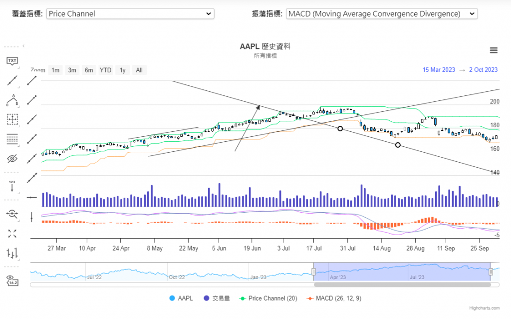Screen dimensions: 511x319
Task: Toggle MACD (26, 12, 9) in the legend
Action: [334, 298]
